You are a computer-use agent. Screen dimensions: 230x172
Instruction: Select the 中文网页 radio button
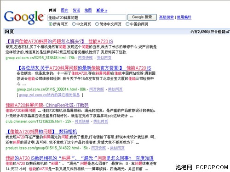pyautogui.click(x=74, y=24)
